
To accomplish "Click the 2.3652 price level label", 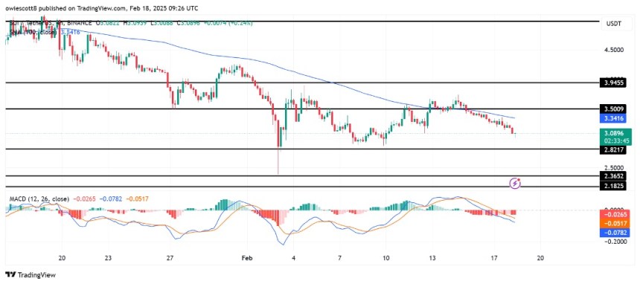I will [614, 177].
